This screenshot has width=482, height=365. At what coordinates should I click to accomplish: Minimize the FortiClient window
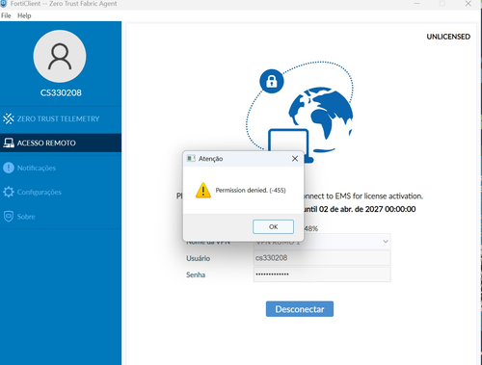[417, 4]
